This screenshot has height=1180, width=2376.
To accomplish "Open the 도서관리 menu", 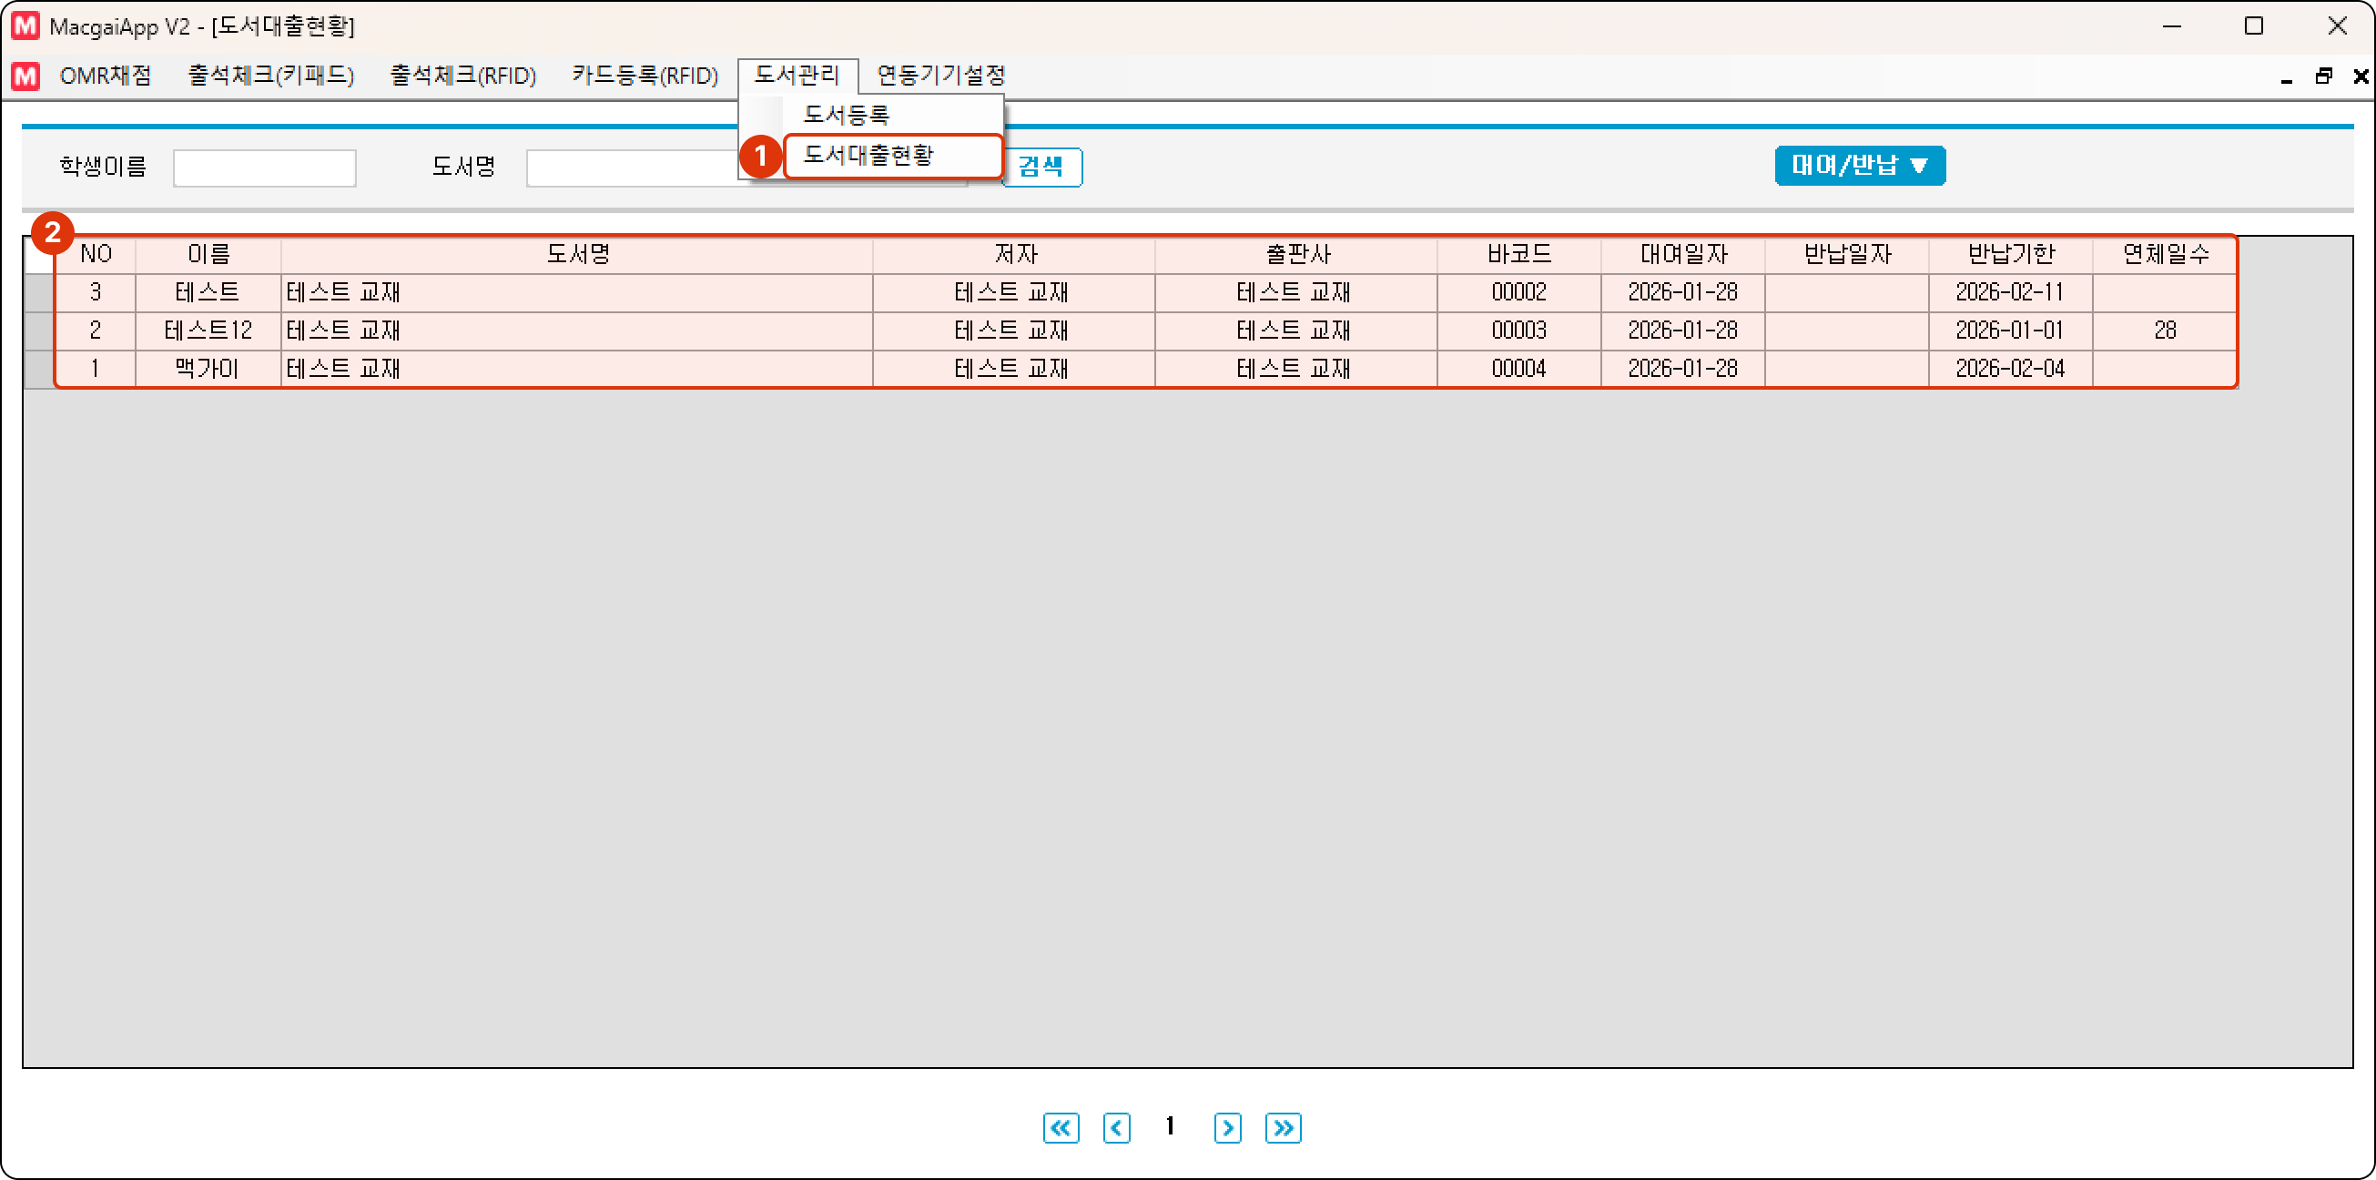I will click(x=797, y=76).
